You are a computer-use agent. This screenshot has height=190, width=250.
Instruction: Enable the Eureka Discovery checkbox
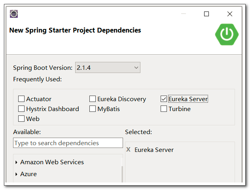tap(93, 99)
